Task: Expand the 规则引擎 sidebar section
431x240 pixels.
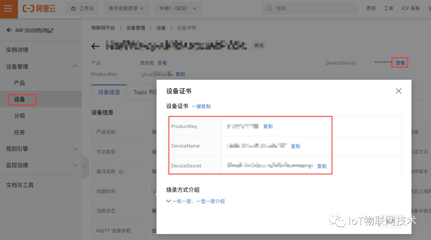Action: point(75,149)
